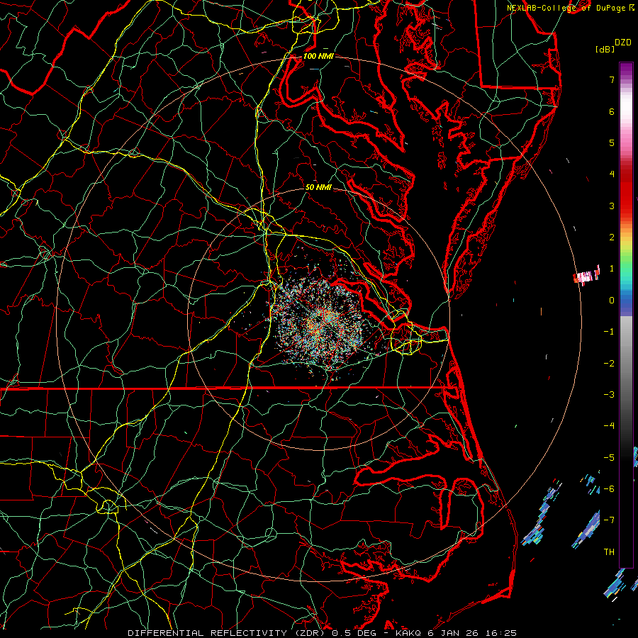Click the color scale value 3

tap(612, 206)
